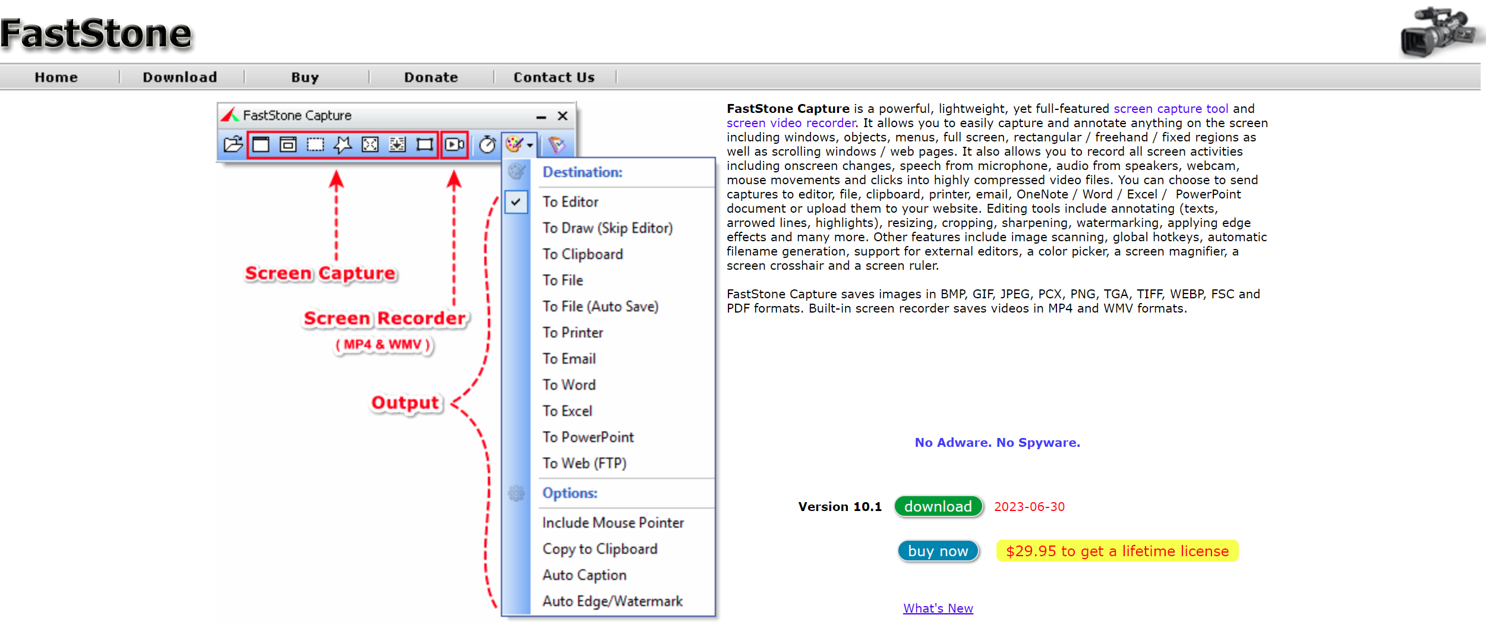Click the blue buy now button
1486x637 pixels.
pos(938,551)
